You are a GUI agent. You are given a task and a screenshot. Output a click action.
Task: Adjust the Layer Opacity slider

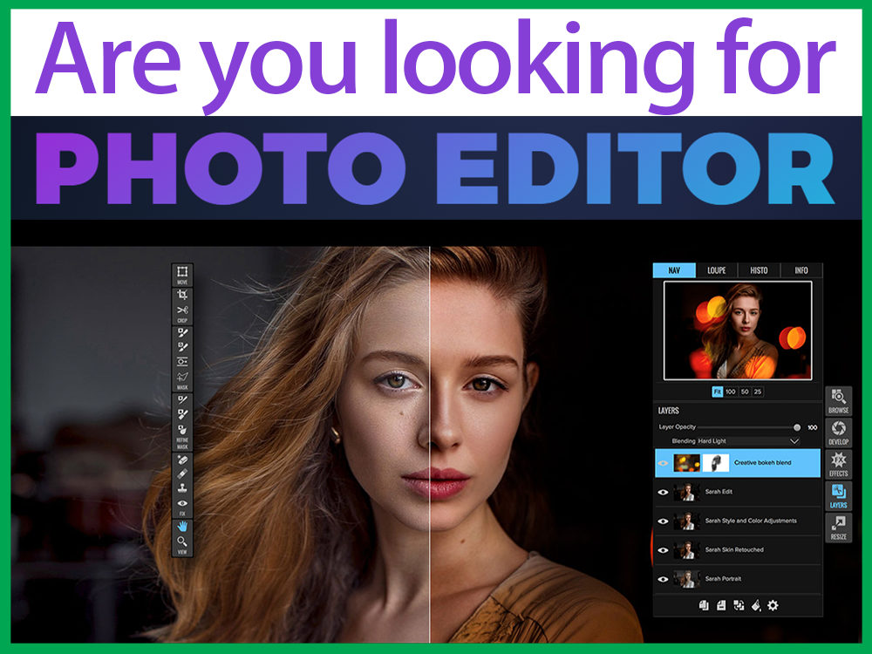[798, 426]
